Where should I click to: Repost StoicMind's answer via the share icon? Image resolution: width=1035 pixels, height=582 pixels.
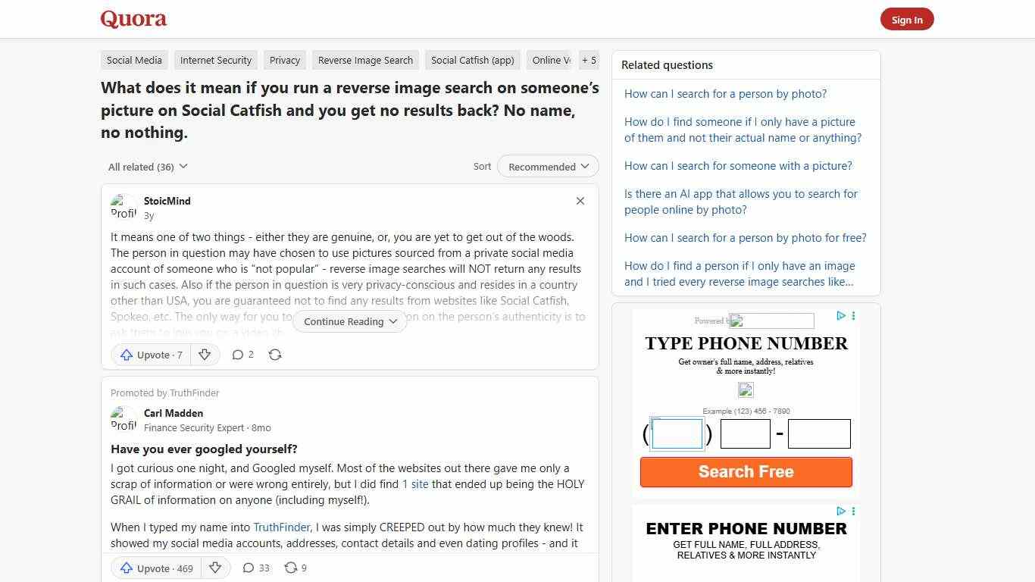pos(275,355)
